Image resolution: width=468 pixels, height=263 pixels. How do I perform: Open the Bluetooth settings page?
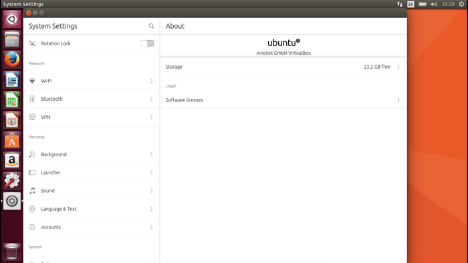(92, 99)
